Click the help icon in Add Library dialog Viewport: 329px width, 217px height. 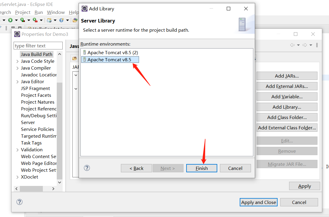pyautogui.click(x=87, y=168)
